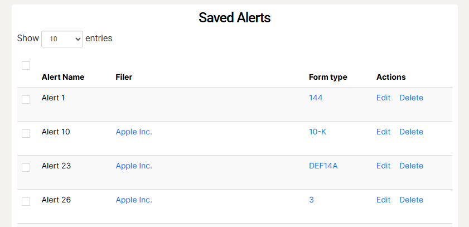Sort table by Form type header

328,78
